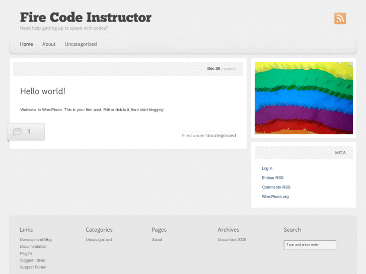
Task: Click the Fire Code Instructor site title
Action: (x=86, y=17)
